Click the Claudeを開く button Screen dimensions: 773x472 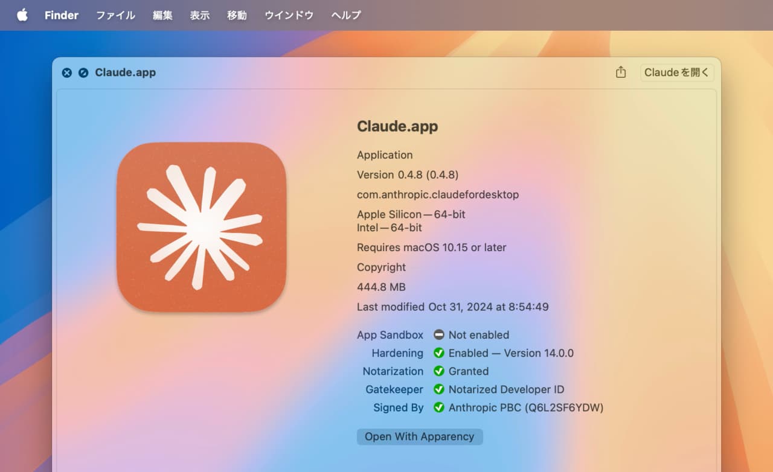tap(676, 72)
